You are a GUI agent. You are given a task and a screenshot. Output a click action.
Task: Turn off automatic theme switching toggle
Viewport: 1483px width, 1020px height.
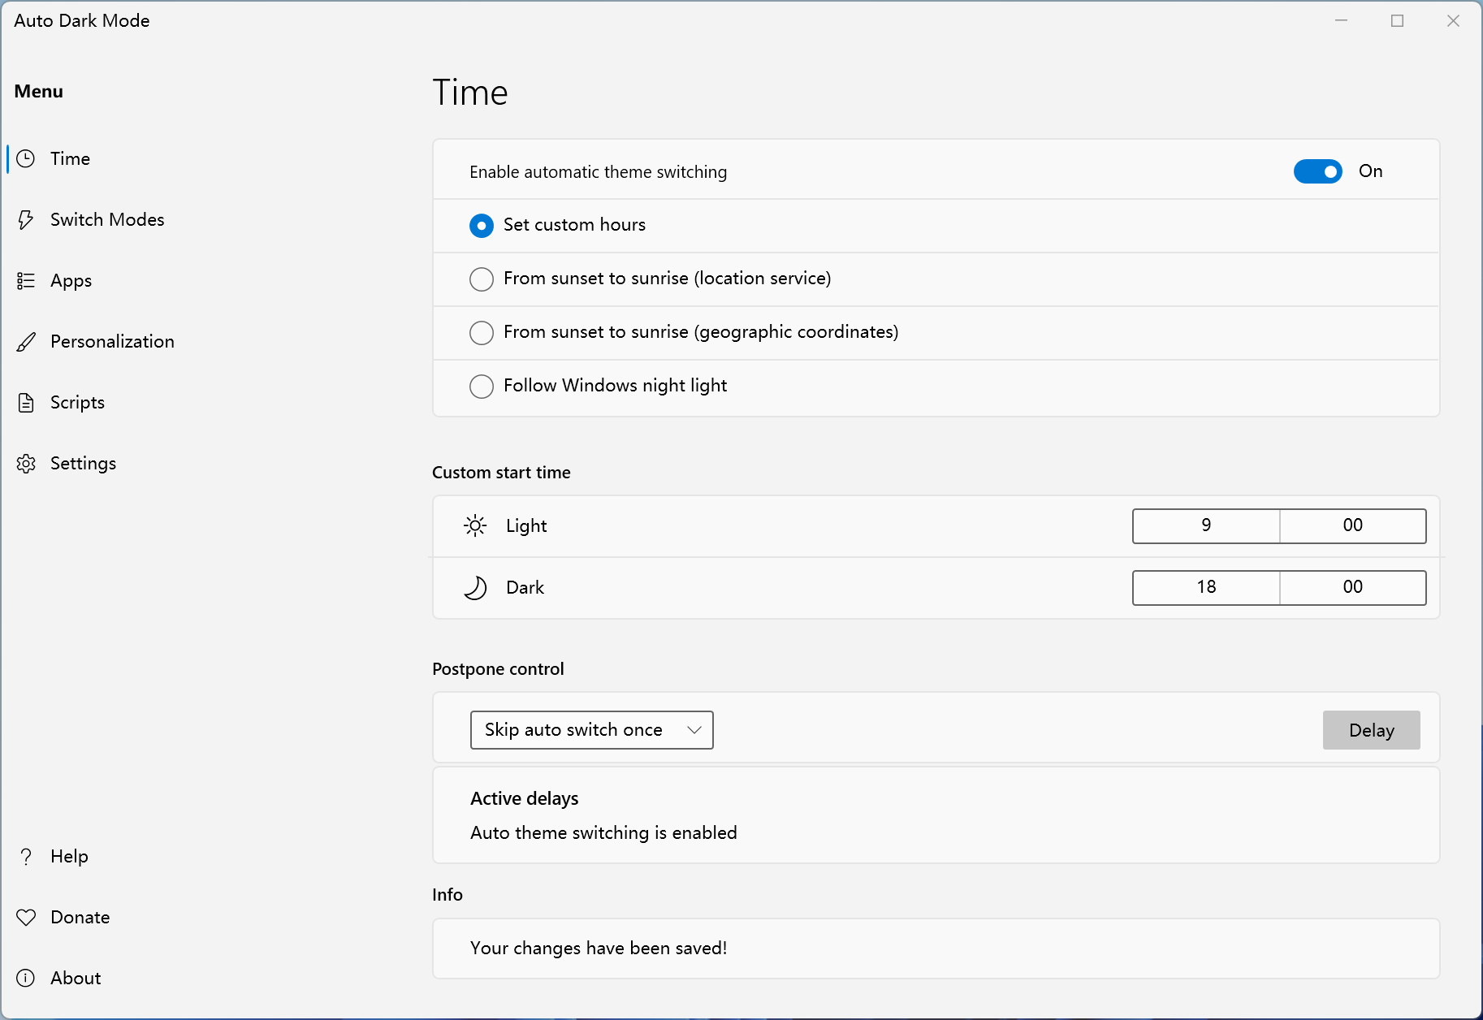[1317, 171]
